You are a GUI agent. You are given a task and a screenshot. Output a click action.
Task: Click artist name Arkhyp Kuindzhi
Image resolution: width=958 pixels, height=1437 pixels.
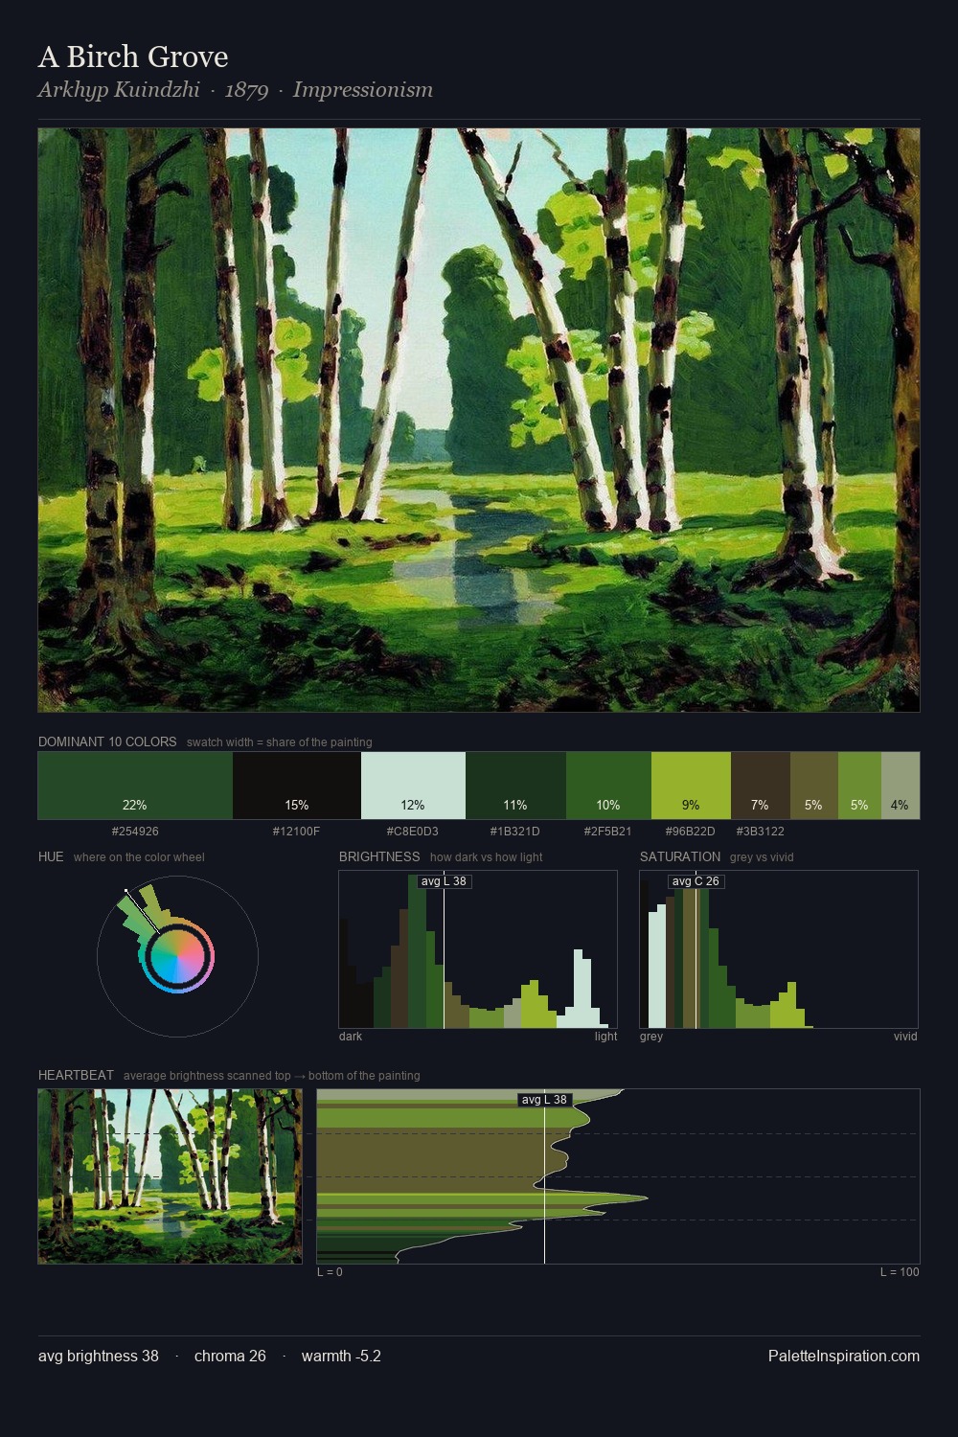coord(119,90)
